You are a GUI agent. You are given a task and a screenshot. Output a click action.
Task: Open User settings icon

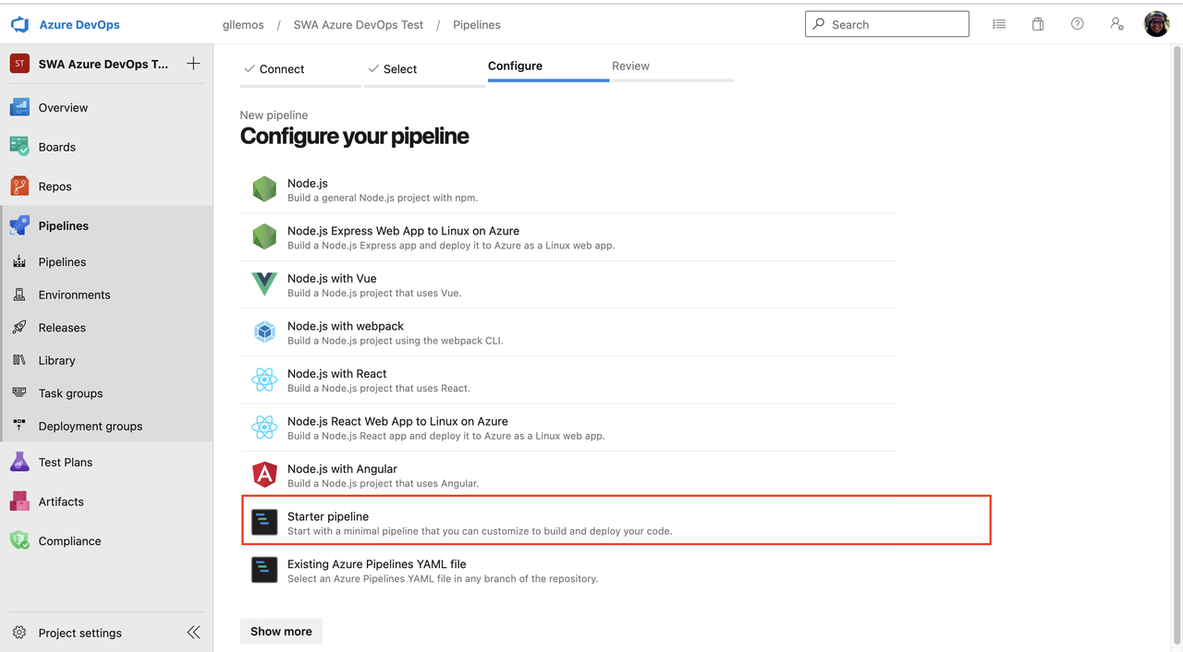point(1117,24)
